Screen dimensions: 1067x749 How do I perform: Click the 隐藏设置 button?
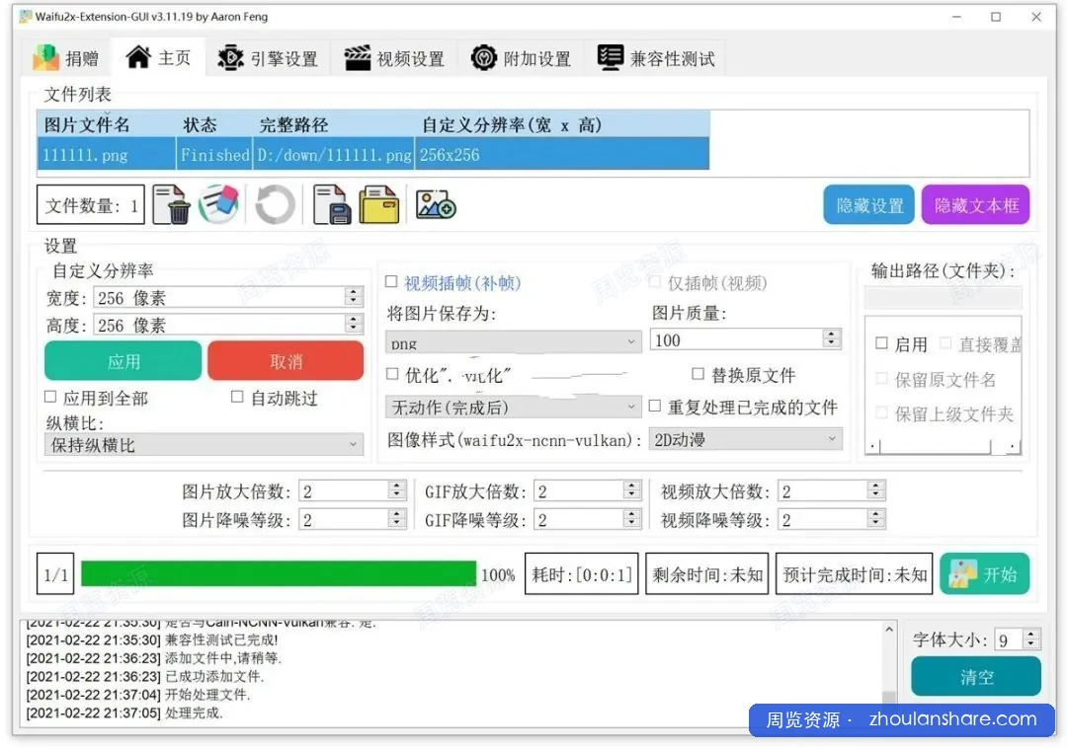click(869, 204)
